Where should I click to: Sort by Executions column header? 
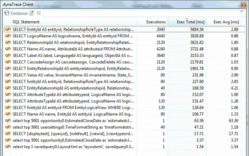coord(156,22)
